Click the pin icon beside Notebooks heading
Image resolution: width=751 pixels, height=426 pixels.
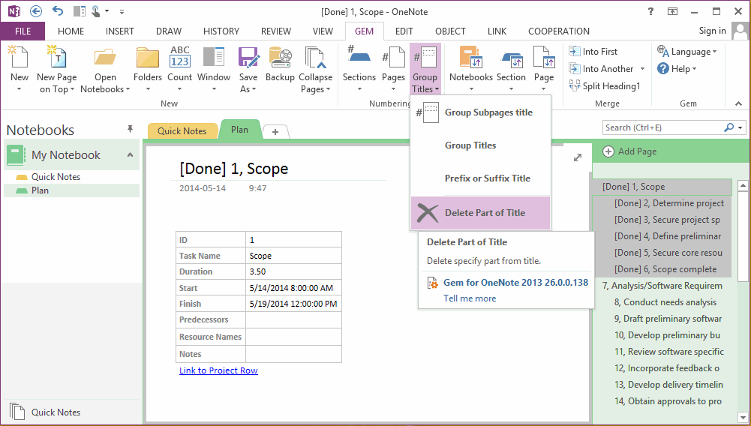130,129
